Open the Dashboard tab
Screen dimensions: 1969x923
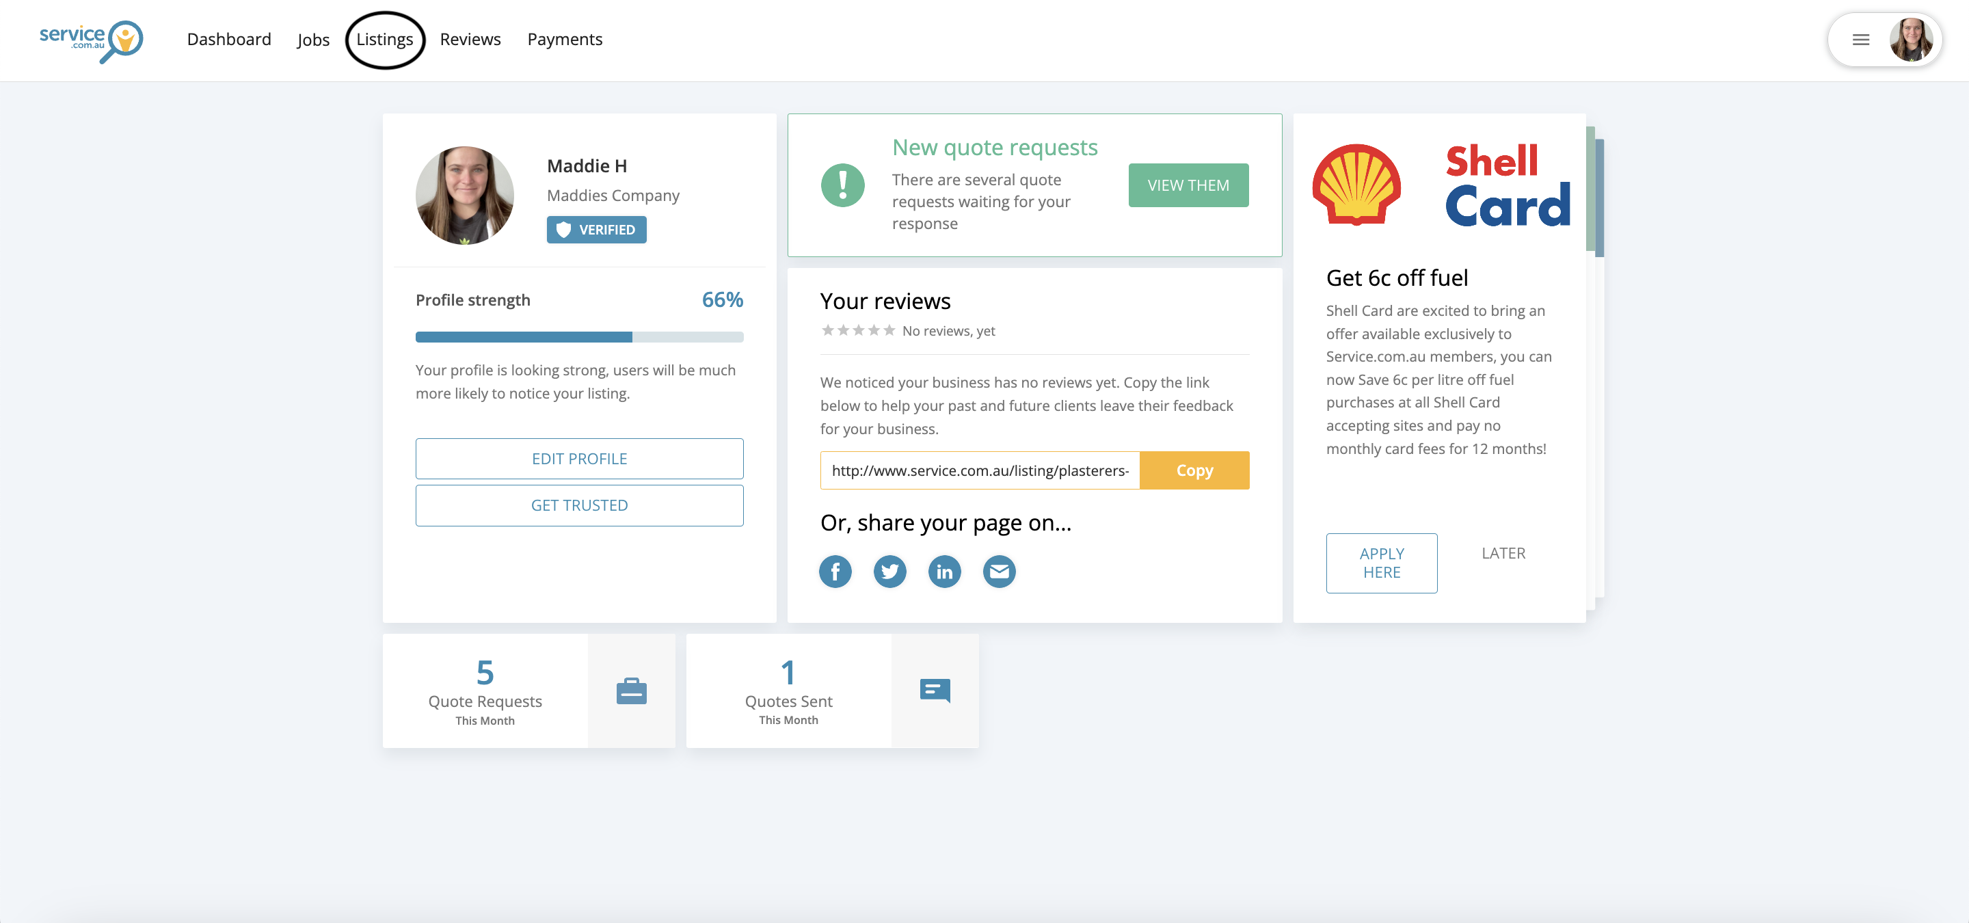coord(228,40)
